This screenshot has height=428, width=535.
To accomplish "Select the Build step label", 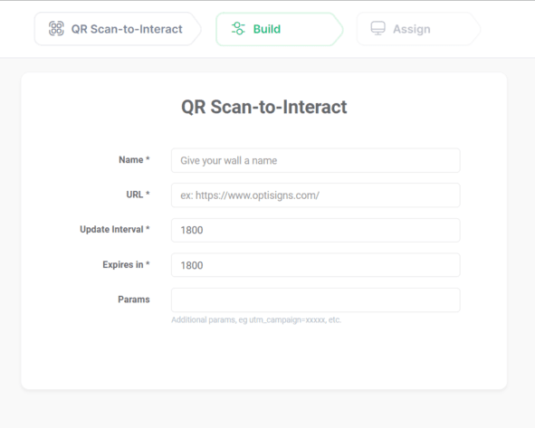I will (267, 29).
